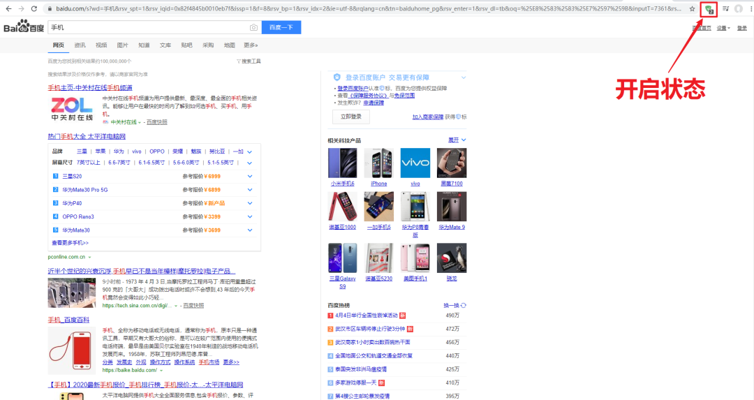Click the padlock site-info icon
This screenshot has width=754, height=400.
(x=50, y=8)
